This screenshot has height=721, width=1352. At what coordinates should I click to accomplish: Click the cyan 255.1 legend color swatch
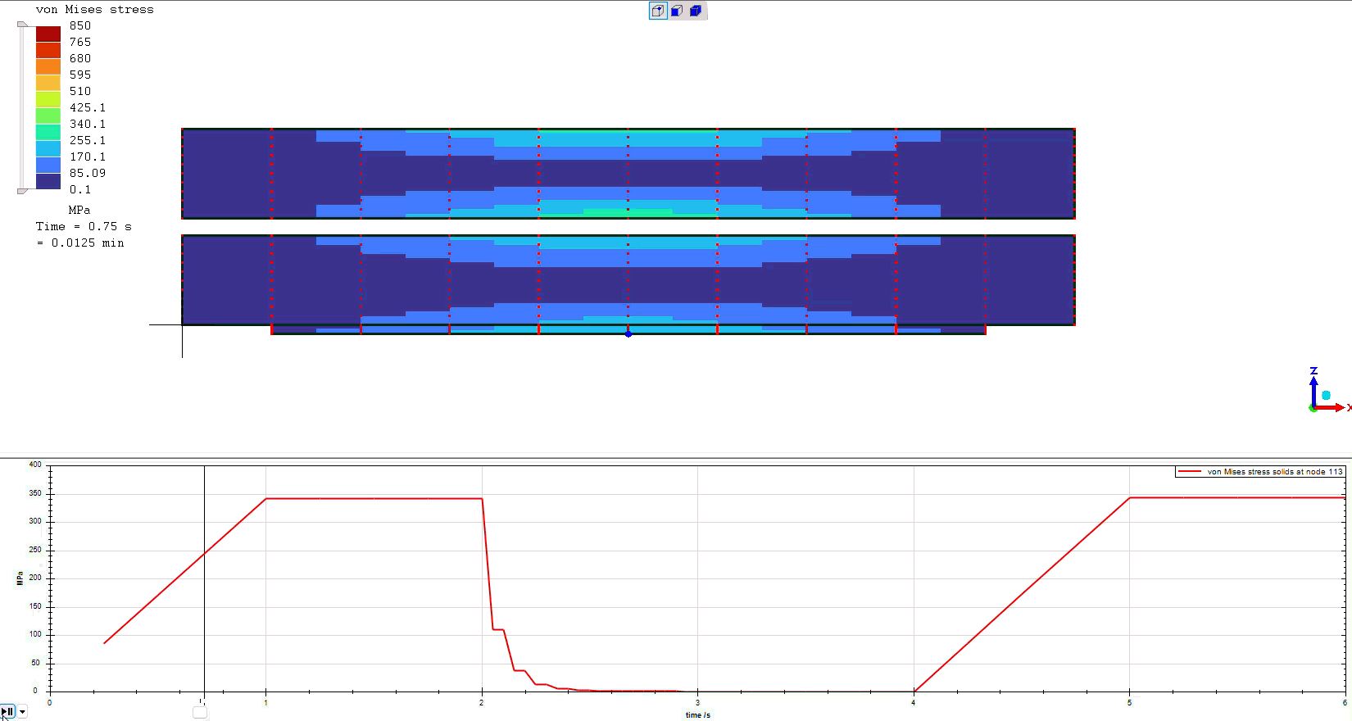point(48,148)
